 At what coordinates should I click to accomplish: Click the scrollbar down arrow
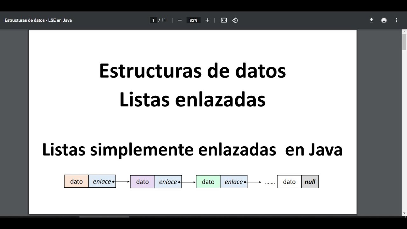point(404,213)
